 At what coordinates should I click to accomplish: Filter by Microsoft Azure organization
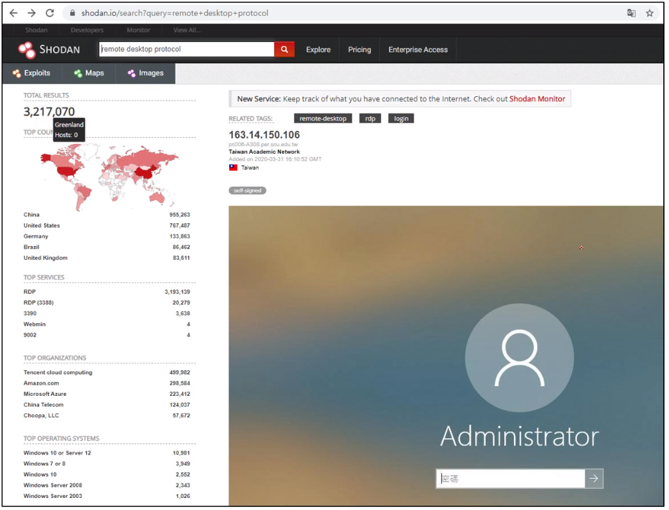(x=45, y=394)
